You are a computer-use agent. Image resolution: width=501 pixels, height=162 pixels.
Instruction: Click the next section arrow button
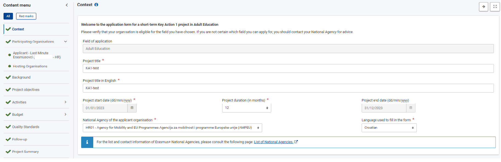click(x=483, y=7)
